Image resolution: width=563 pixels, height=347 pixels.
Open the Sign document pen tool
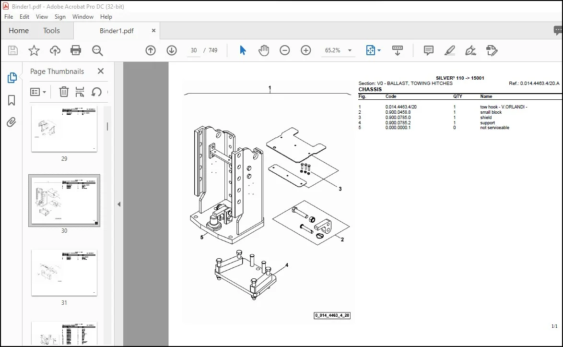click(470, 50)
